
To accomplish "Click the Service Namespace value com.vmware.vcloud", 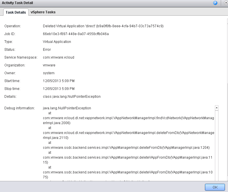I will point(58,57).
